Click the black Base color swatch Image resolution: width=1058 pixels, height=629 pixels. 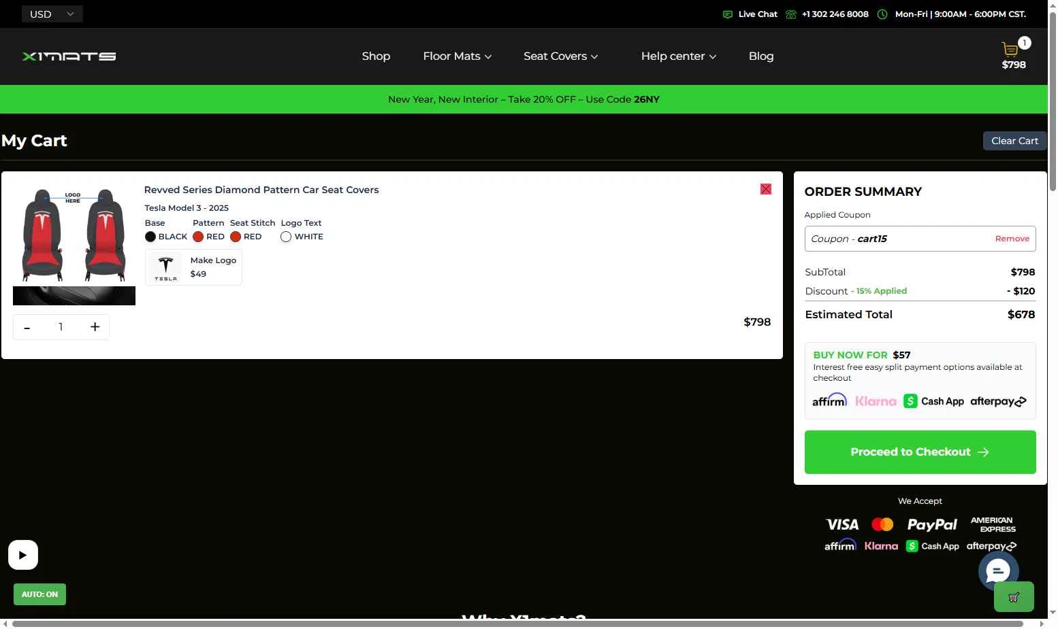(x=150, y=237)
